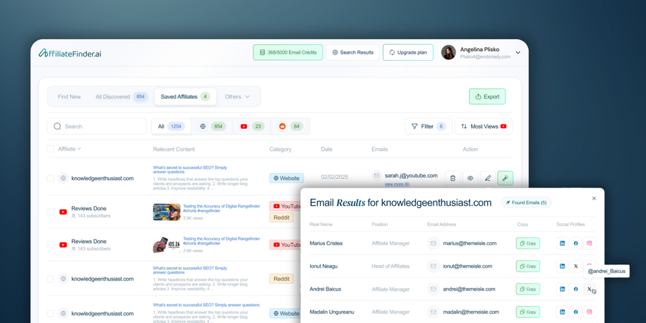Click the Search input field
This screenshot has width=646, height=323.
pos(97,127)
